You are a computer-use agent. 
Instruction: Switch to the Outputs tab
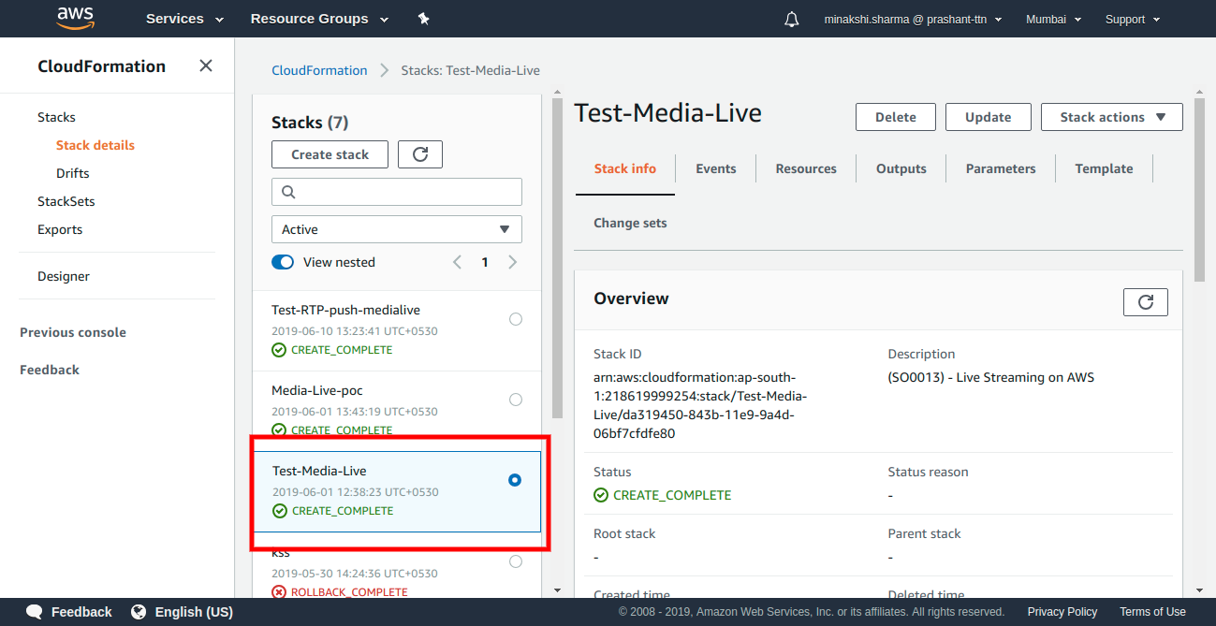click(x=901, y=168)
